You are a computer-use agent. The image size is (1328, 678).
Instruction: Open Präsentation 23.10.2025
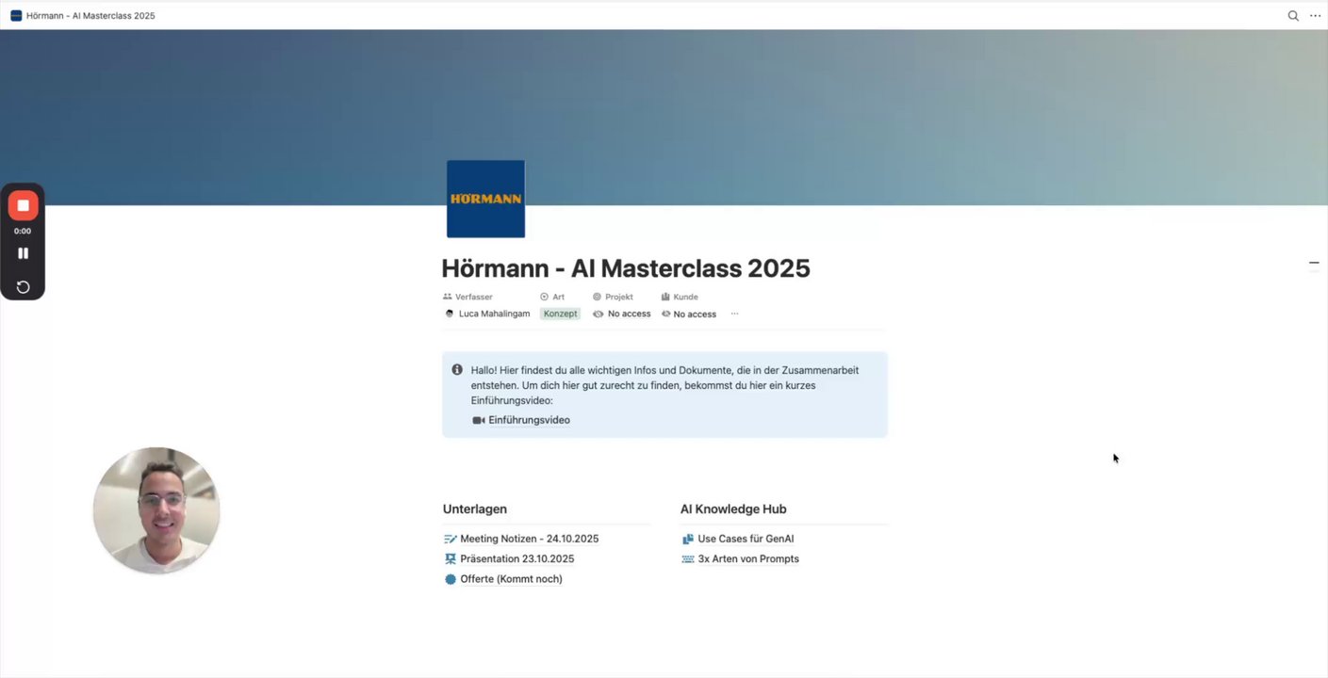tap(517, 558)
